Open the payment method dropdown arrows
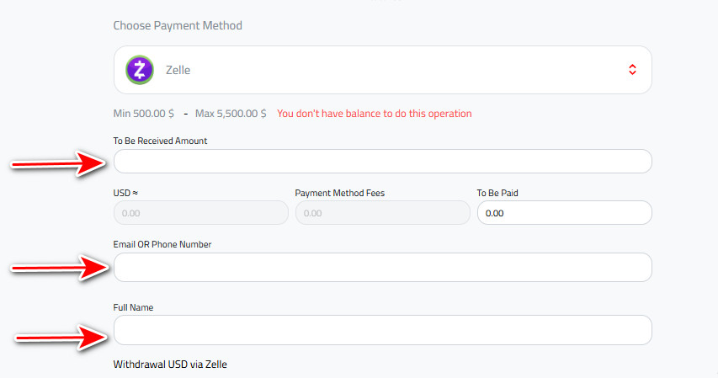Image resolution: width=718 pixels, height=378 pixels. [632, 70]
